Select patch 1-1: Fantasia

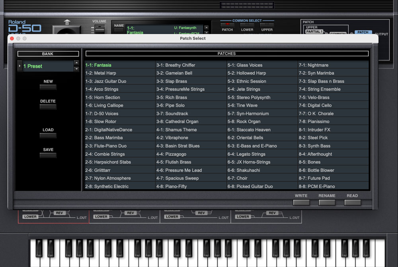(119, 65)
